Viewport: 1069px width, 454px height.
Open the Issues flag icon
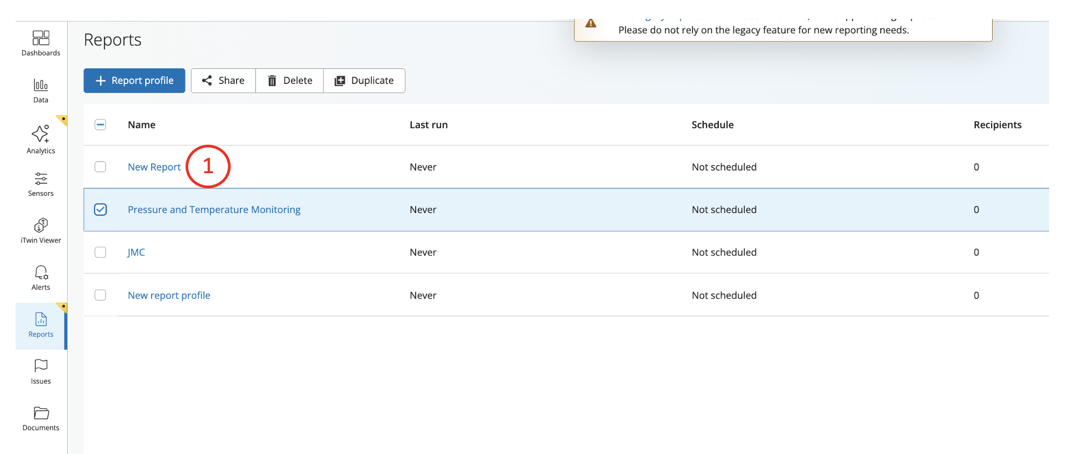41,366
